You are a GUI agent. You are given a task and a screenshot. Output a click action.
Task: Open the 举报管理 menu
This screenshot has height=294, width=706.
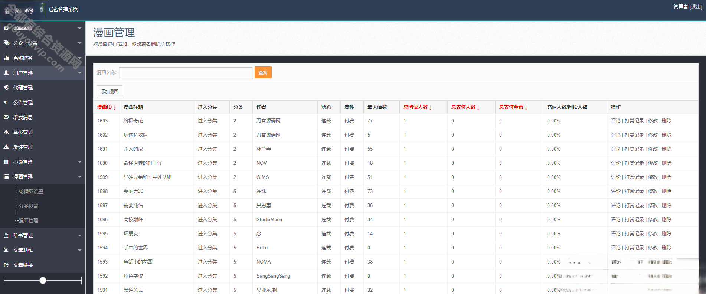[x=43, y=132]
